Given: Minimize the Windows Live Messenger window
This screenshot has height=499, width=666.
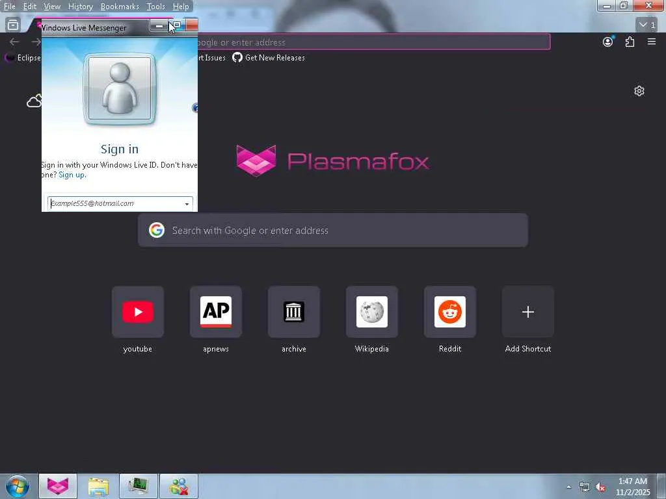Looking at the screenshot, I should (159, 26).
